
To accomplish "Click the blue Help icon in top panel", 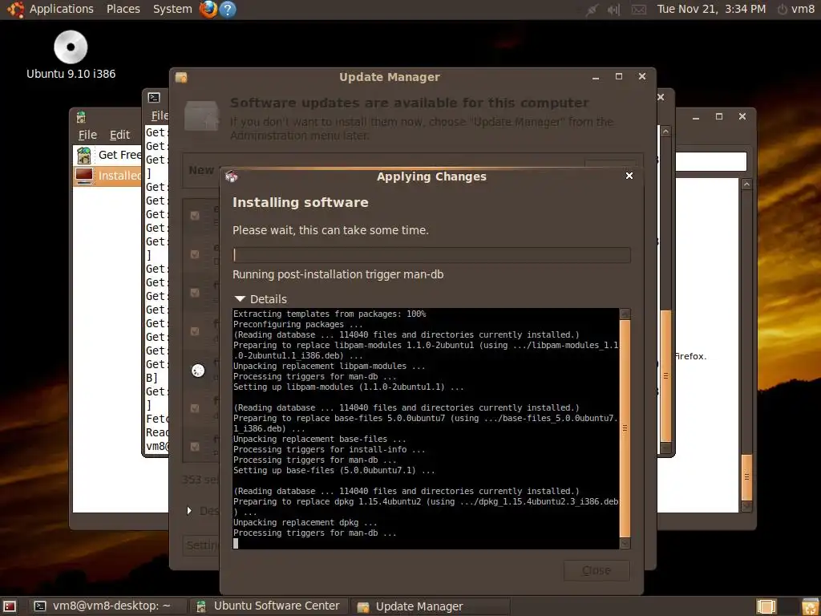I will coord(227,9).
